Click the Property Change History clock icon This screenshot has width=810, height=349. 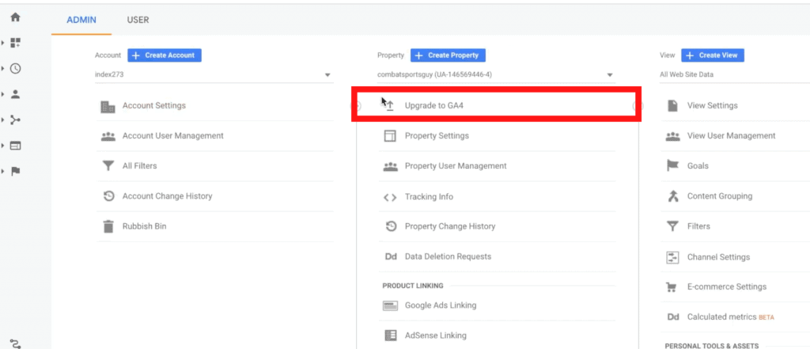(x=391, y=226)
